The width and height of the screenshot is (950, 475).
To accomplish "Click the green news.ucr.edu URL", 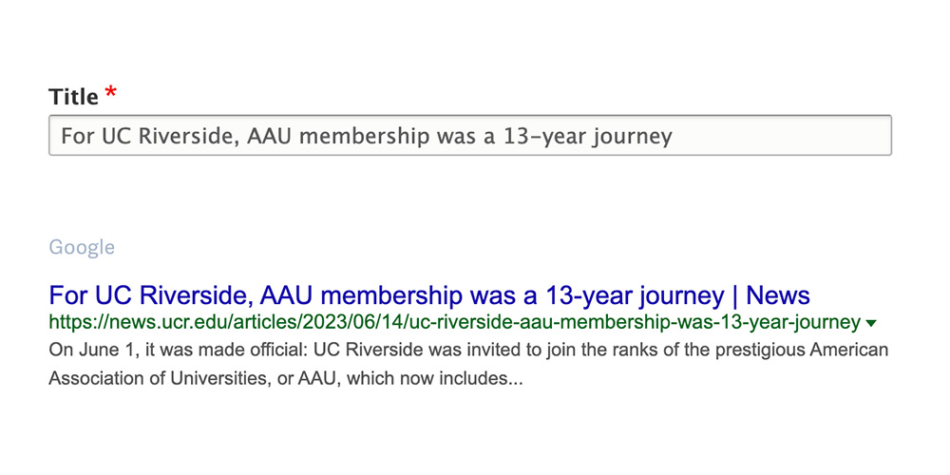I will [454, 322].
